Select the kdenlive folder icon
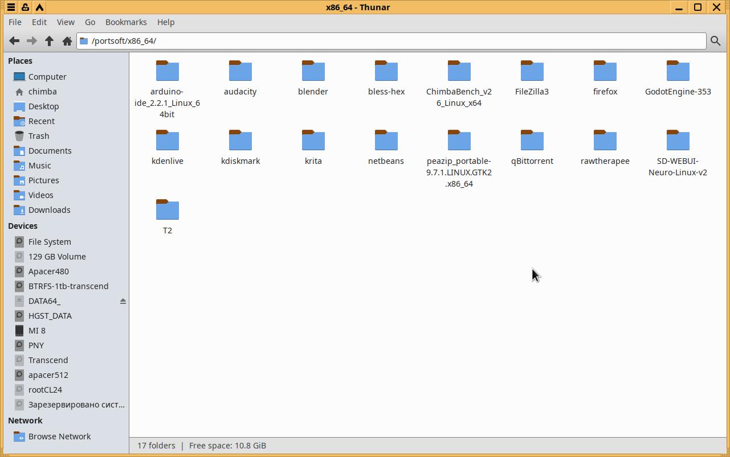 click(168, 141)
